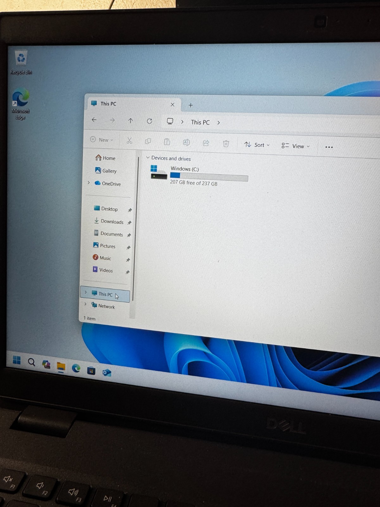
Task: Click the navigation pane scrollbar
Action: [135, 228]
